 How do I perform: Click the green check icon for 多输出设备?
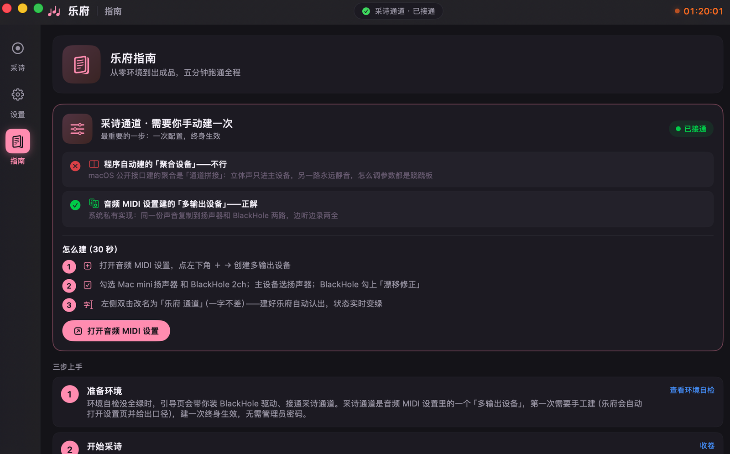[x=75, y=205]
